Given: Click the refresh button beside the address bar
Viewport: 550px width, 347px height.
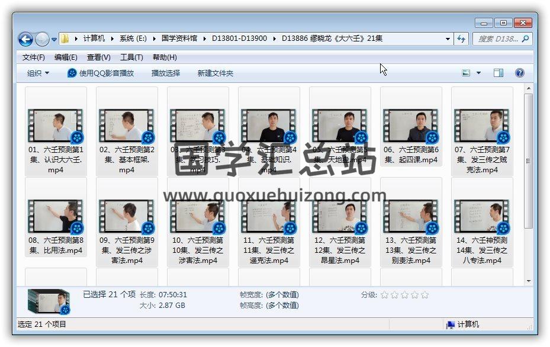Looking at the screenshot, I should tap(461, 39).
